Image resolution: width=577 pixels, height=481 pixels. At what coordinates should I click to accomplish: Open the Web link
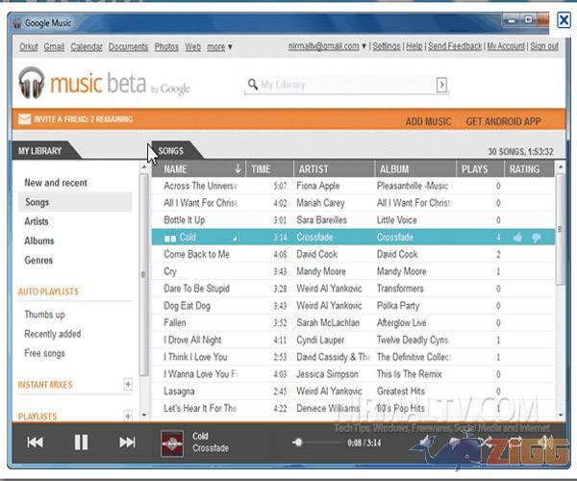point(193,47)
